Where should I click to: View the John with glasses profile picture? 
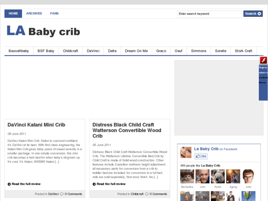248,176
